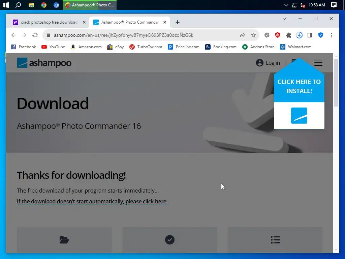345x259 pixels.
Task: Open File Explorer from the taskbar
Action: 31,5
